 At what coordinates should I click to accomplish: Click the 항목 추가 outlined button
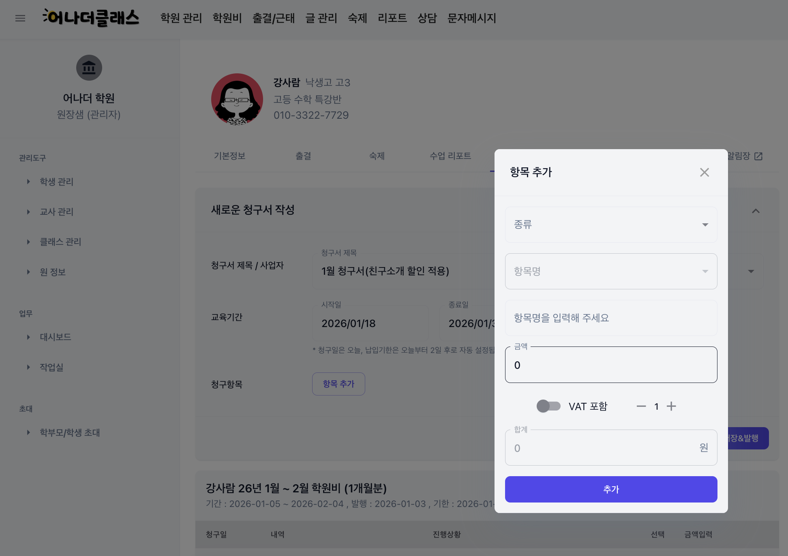coord(338,384)
